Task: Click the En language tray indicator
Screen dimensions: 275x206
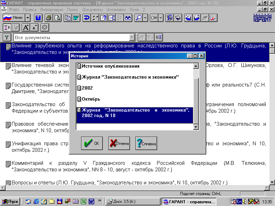Action: pyautogui.click(x=239, y=202)
